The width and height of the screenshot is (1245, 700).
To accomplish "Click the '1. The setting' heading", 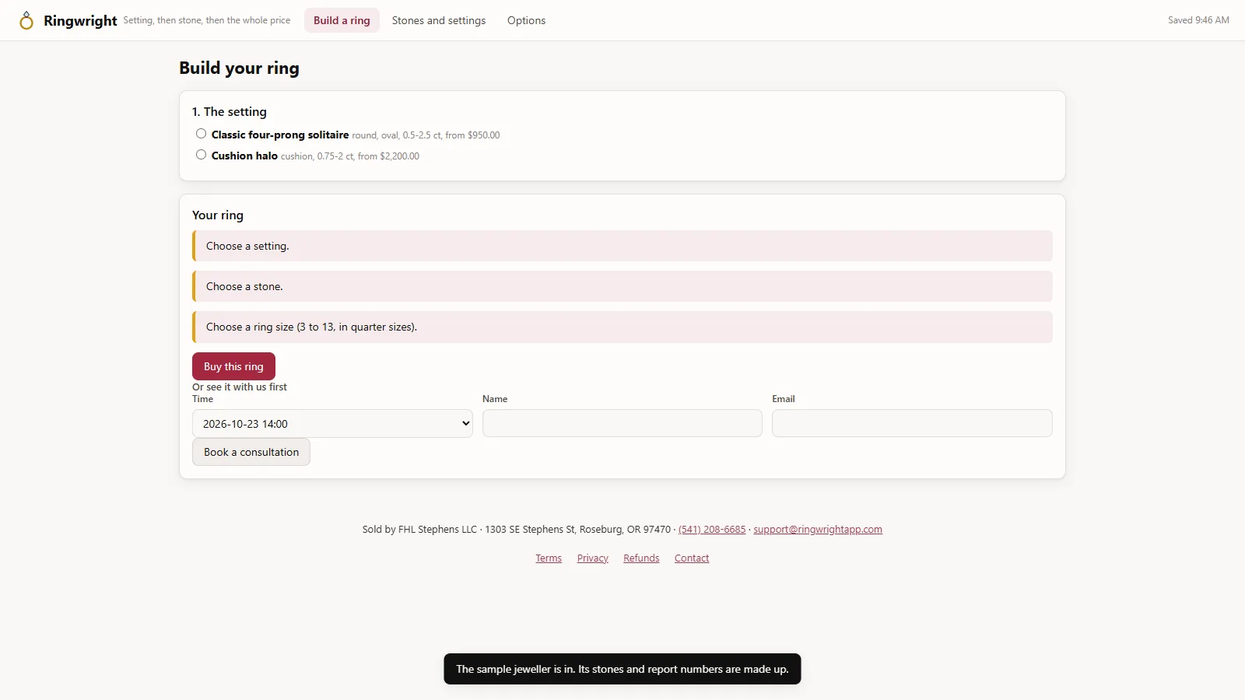I will pos(230,112).
